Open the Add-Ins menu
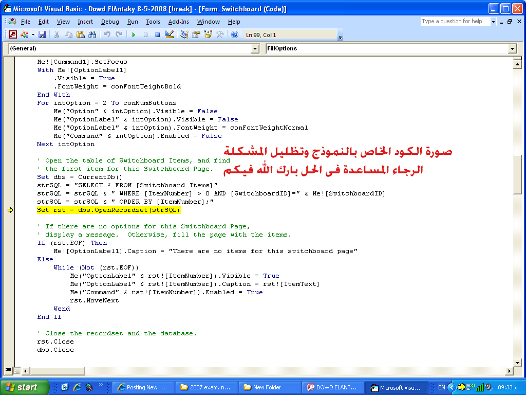 (178, 22)
